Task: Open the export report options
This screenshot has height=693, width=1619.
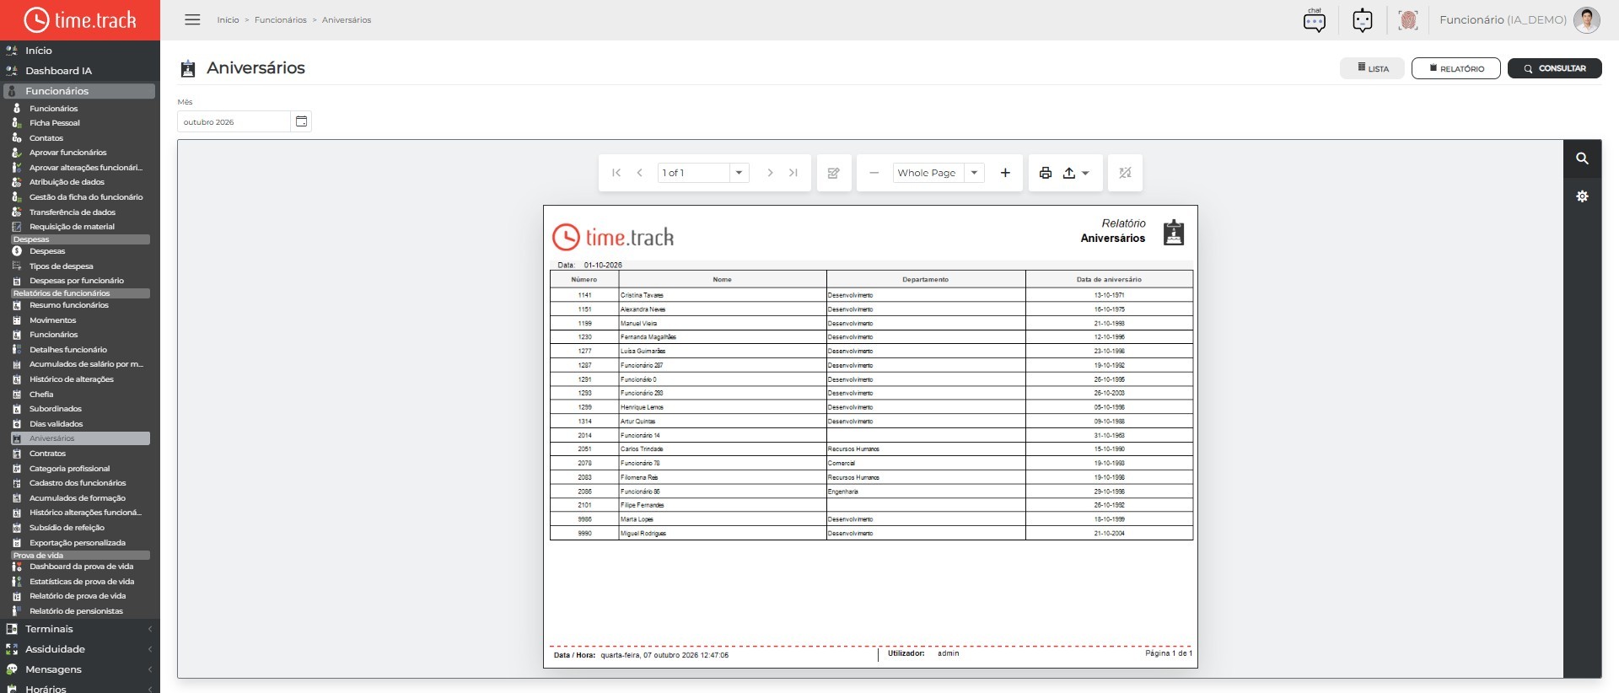Action: tap(1076, 173)
